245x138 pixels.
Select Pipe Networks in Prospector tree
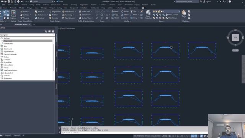click(x=9, y=51)
